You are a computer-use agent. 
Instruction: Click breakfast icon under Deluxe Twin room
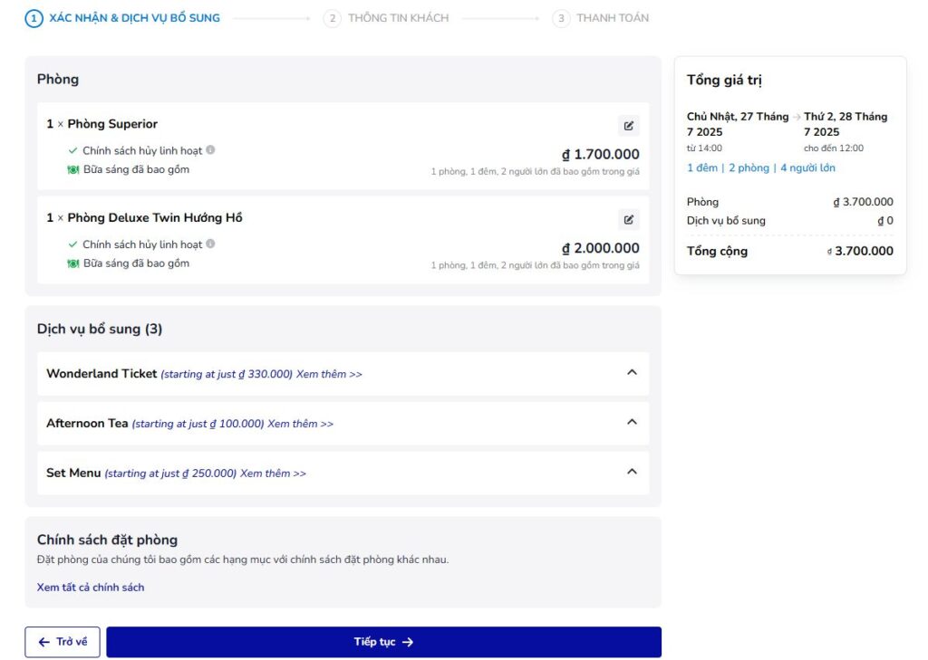click(73, 263)
